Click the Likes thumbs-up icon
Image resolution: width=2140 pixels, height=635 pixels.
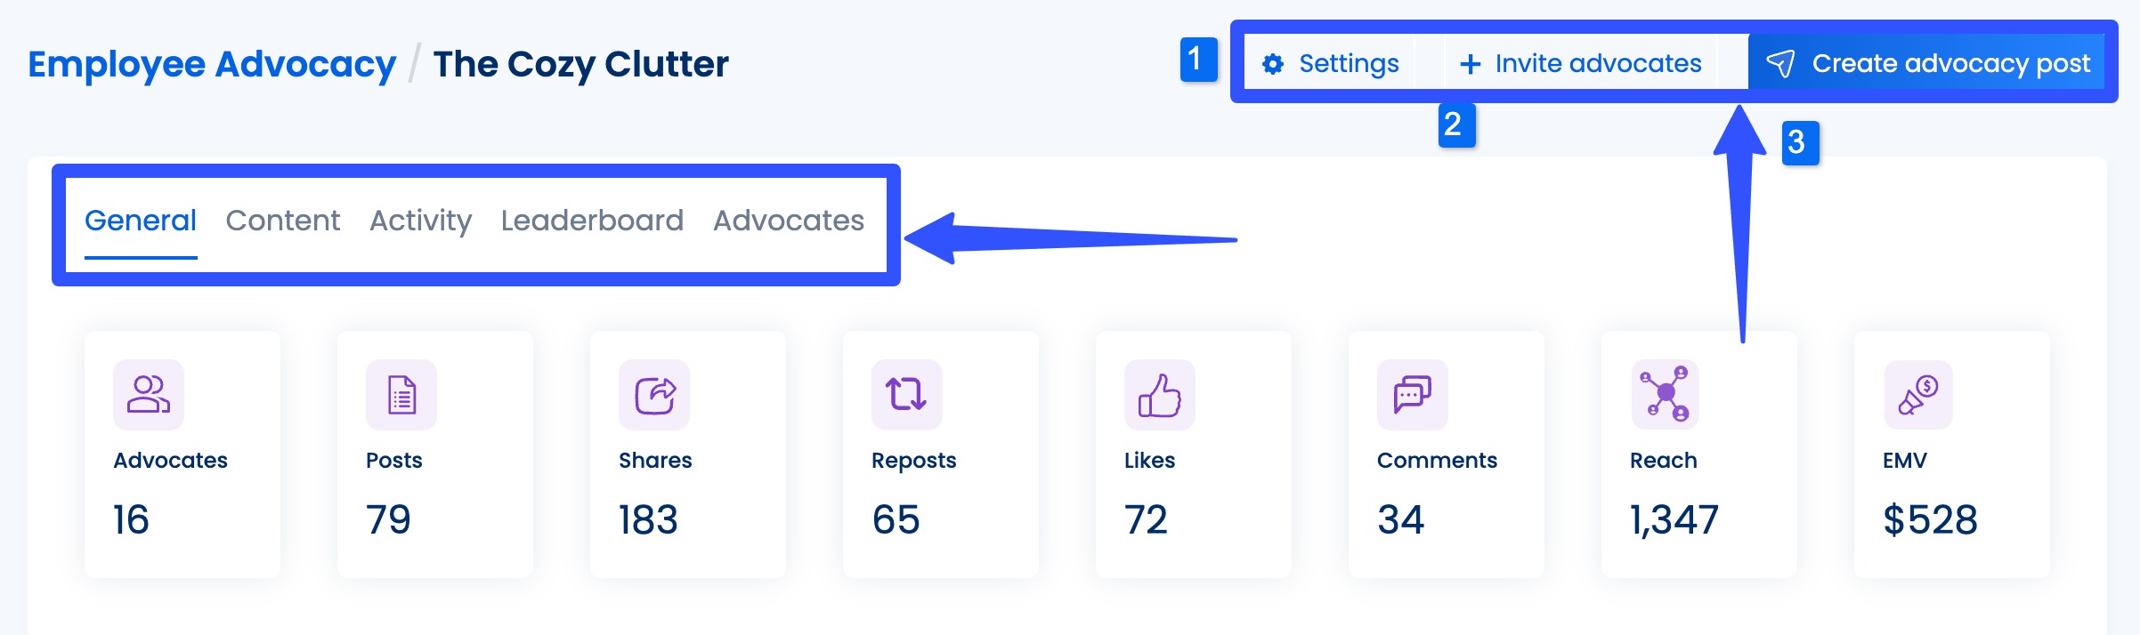click(x=1159, y=394)
